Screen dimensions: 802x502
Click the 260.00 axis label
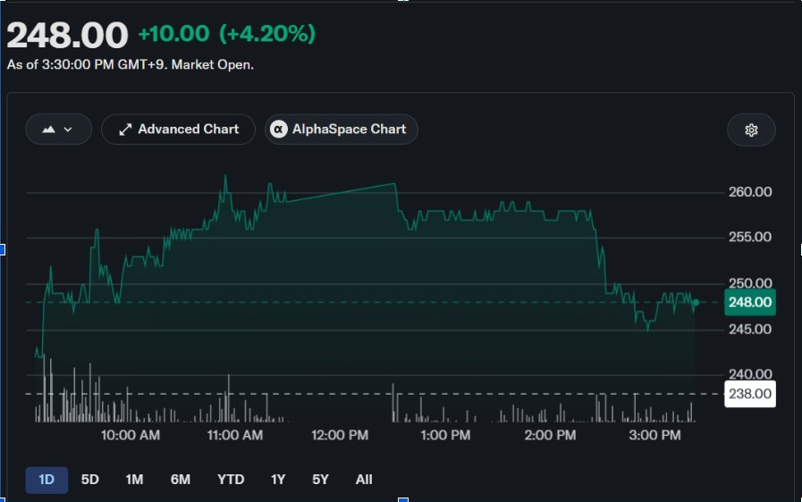tap(750, 192)
